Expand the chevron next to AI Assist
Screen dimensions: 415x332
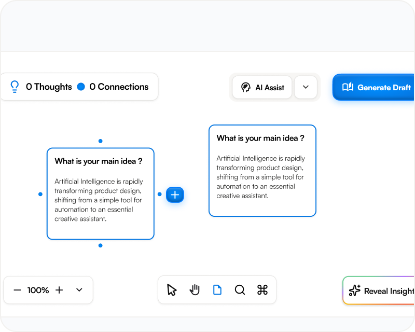point(306,87)
